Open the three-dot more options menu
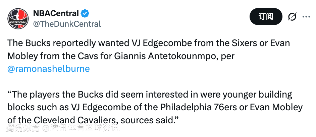Image resolution: width=316 pixels, height=137 pixels. (x=307, y=17)
